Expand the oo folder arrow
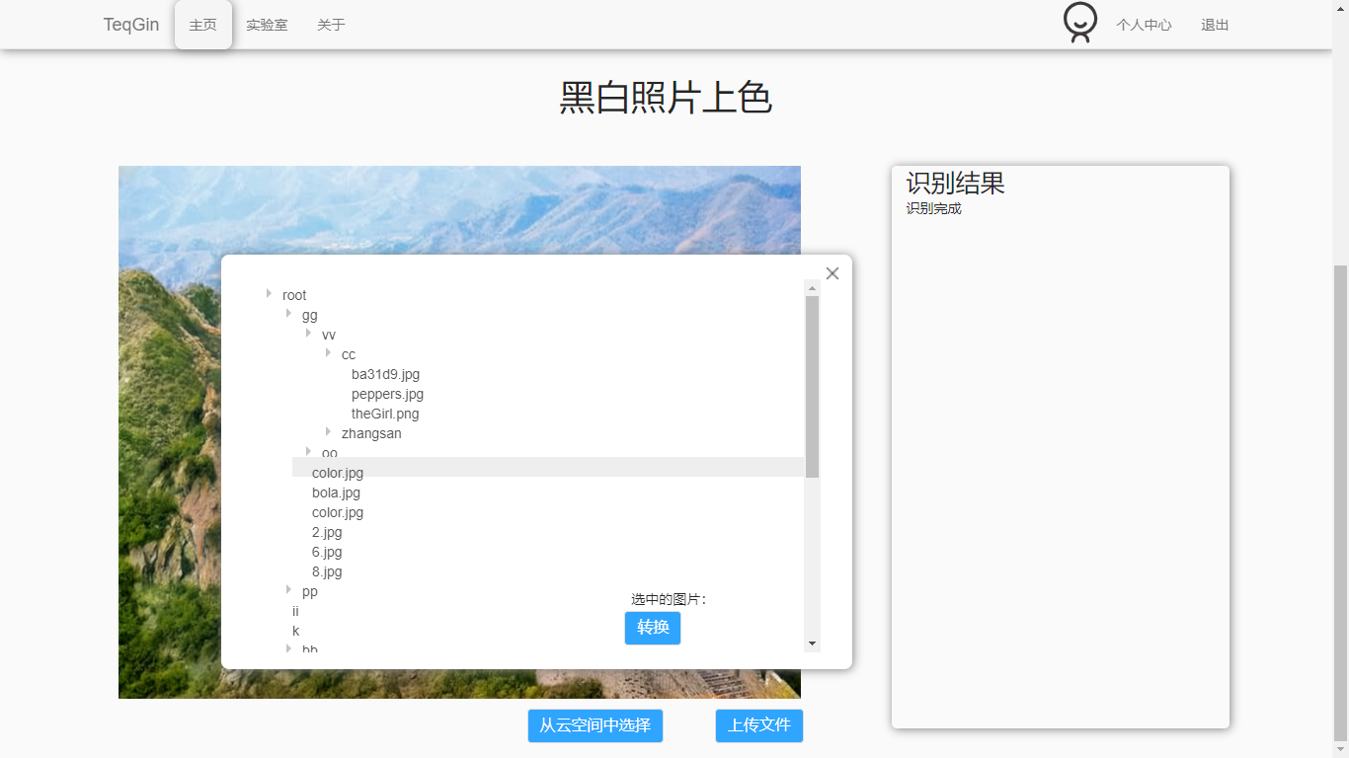The width and height of the screenshot is (1349, 758). click(x=308, y=451)
